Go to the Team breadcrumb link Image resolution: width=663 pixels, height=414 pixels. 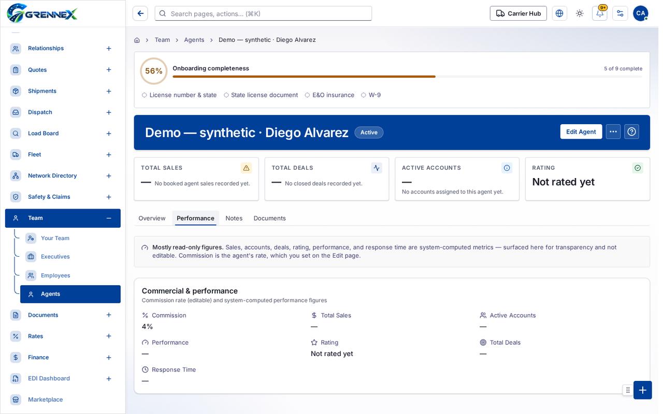coord(162,40)
